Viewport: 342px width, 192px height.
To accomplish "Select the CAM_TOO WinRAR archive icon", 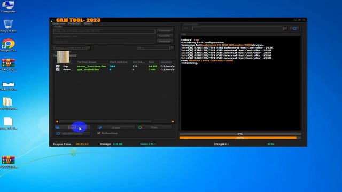I will pyautogui.click(x=9, y=65).
